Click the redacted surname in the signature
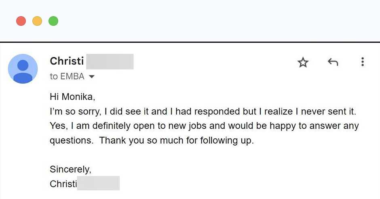The image size is (380, 199). 98,183
